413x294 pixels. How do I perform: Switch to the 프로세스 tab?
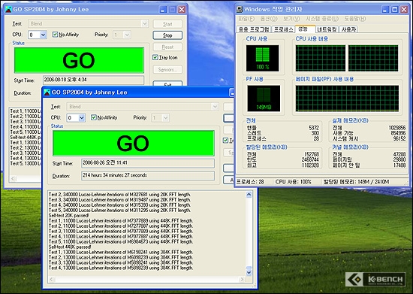(283, 29)
